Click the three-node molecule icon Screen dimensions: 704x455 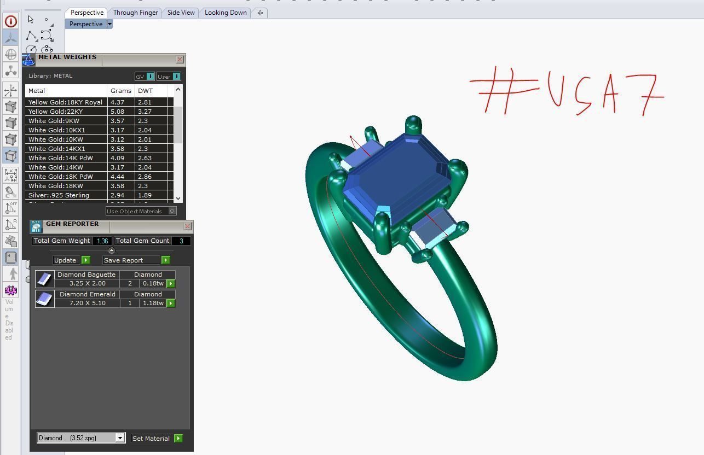click(10, 71)
